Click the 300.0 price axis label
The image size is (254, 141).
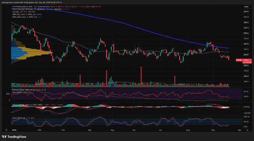[x=246, y=22]
